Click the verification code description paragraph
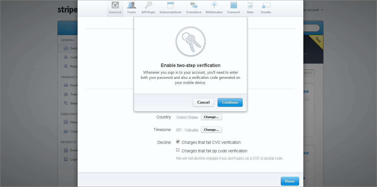The width and height of the screenshot is (377, 187). 190,78
